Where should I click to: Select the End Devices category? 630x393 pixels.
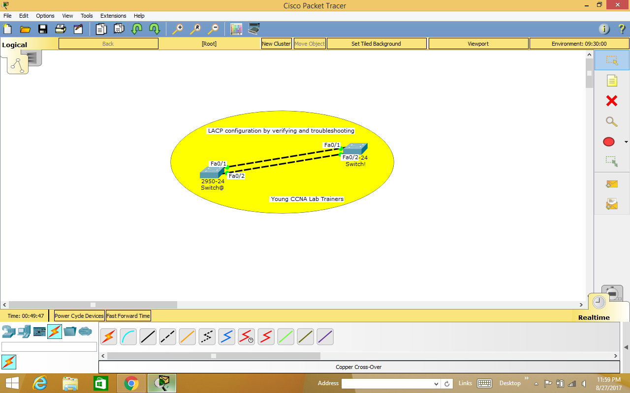[24, 332]
